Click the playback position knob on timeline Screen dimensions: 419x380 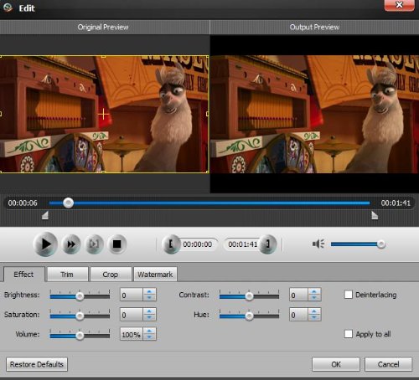pyautogui.click(x=68, y=203)
